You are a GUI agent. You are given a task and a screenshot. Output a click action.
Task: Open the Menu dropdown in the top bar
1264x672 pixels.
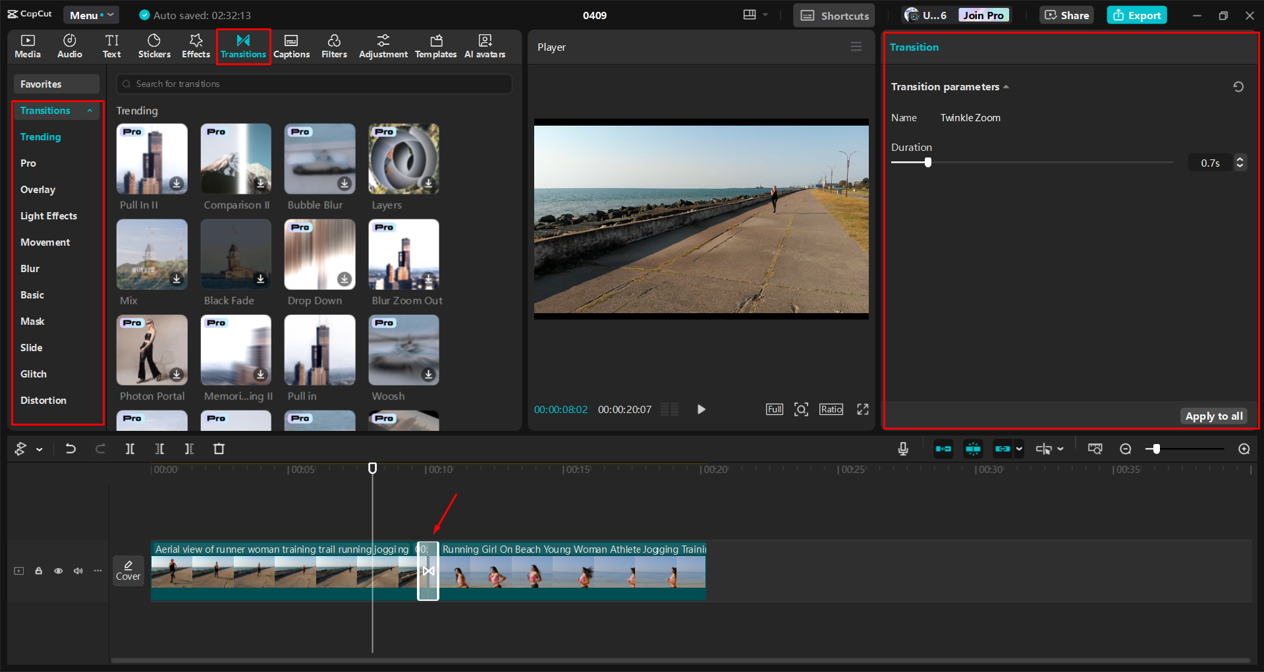click(91, 14)
